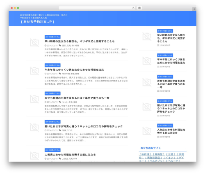
Task: Click sidebar category badge above 年末年始にゆっくり休む
Action: click(165, 55)
